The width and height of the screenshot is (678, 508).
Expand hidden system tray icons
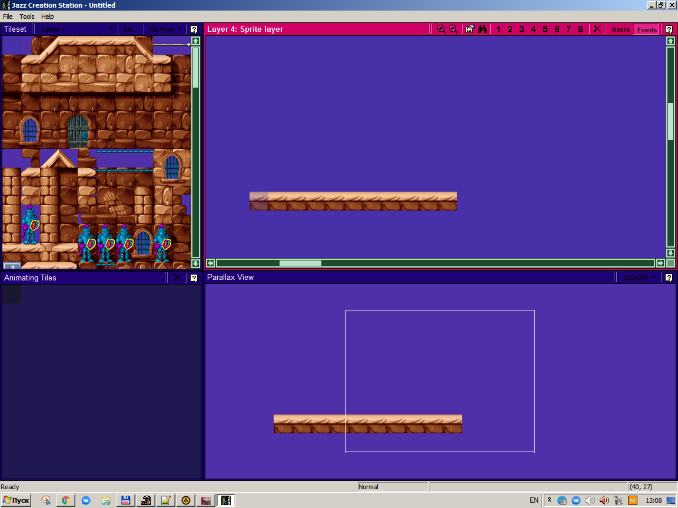[549, 500]
